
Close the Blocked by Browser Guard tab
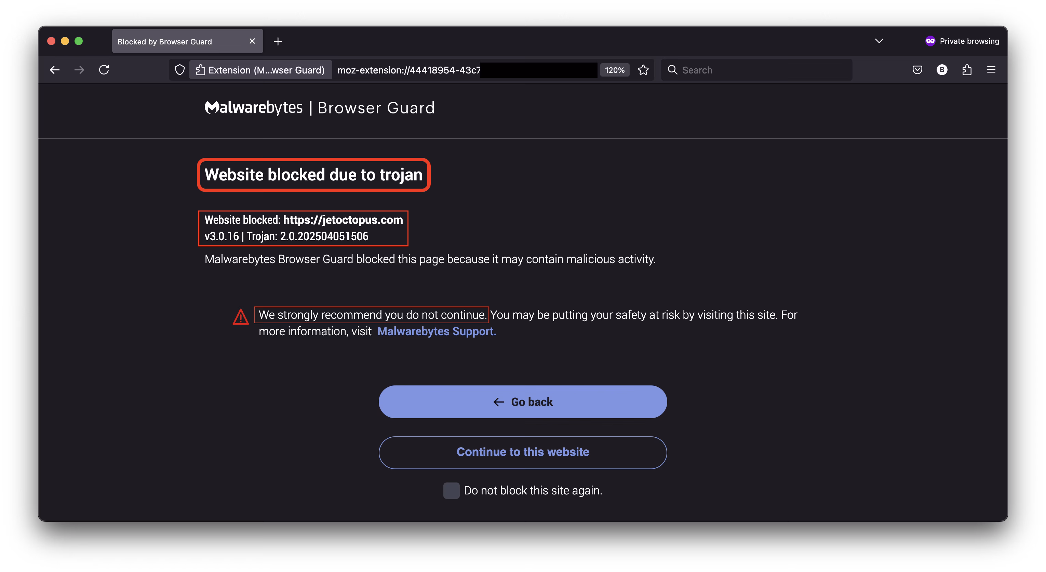(x=252, y=41)
